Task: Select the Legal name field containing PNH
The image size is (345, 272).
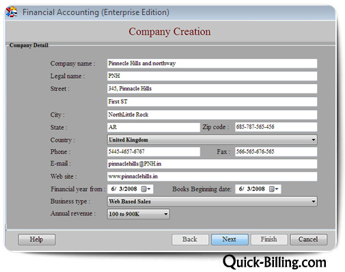Action: [212, 76]
